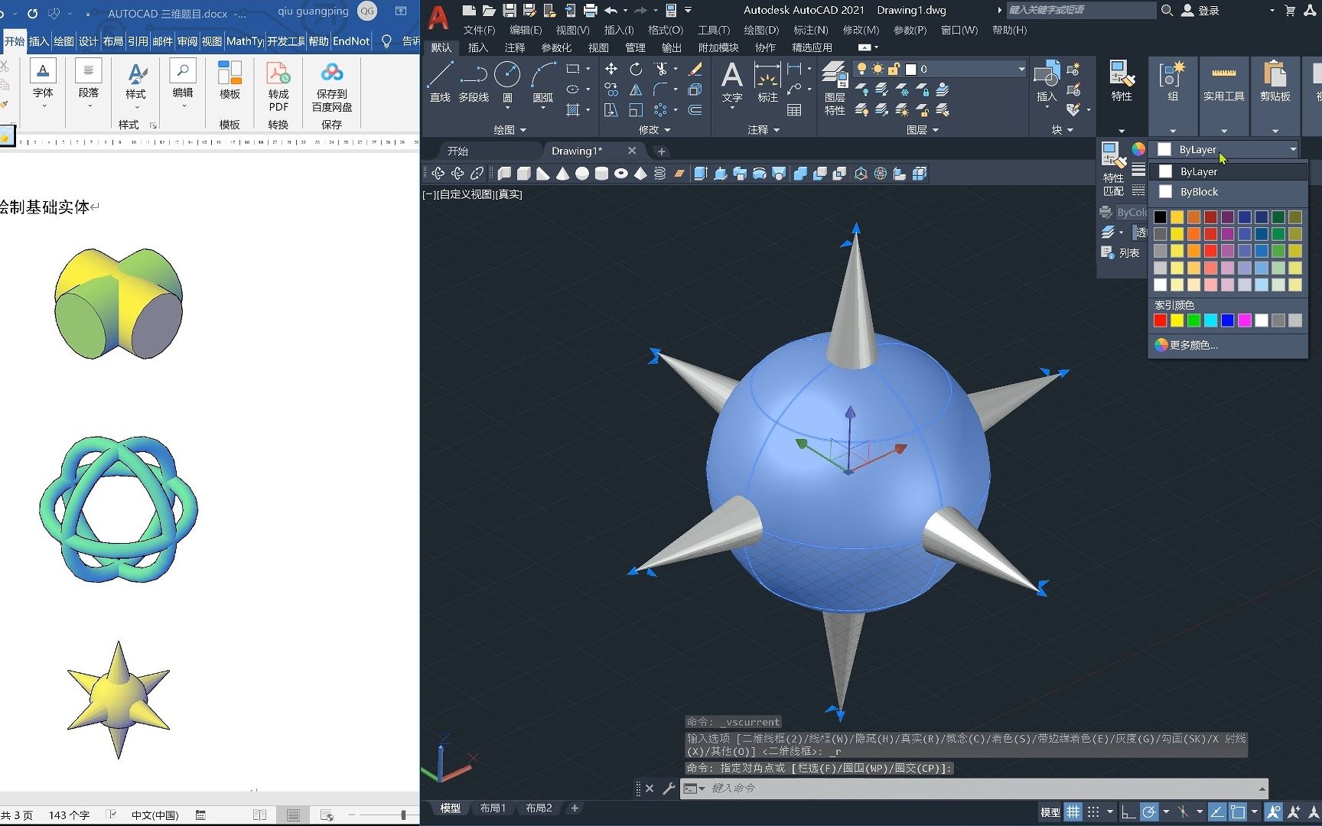Expand the snap settings dropdown in status bar
Image resolution: width=1322 pixels, height=826 pixels.
coord(1110,811)
